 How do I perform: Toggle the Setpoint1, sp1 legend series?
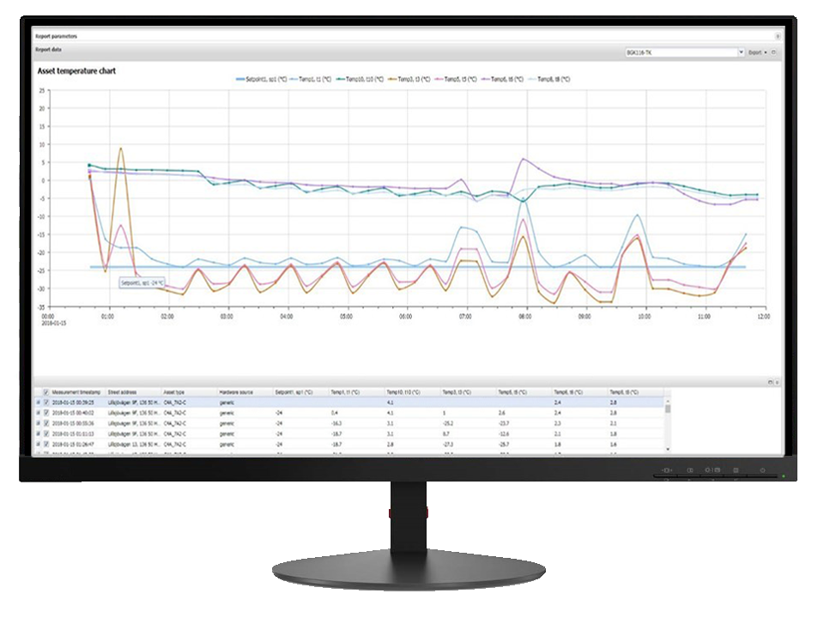click(262, 79)
